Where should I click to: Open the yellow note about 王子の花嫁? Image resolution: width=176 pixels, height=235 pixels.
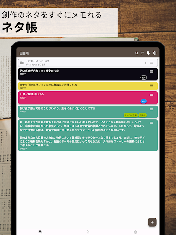[x=88, y=86]
